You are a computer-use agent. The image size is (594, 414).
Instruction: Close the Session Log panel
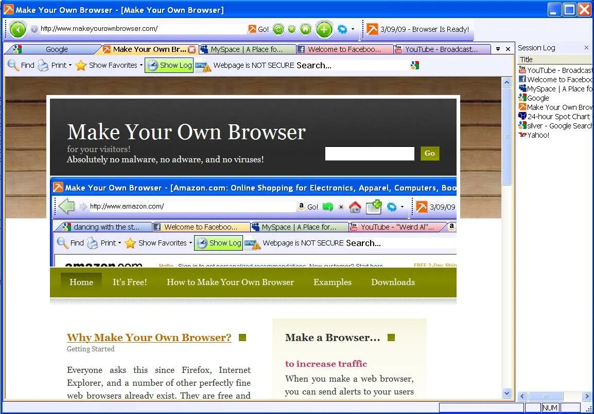tap(586, 48)
